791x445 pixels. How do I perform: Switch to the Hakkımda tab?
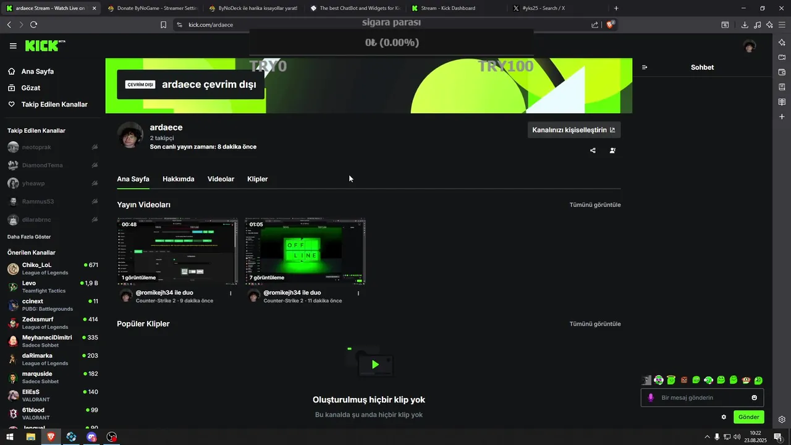[178, 179]
